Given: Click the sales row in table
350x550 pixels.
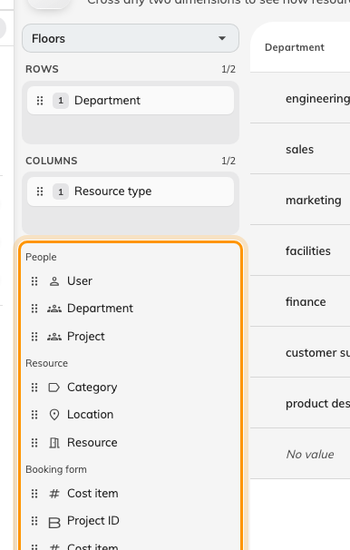Looking at the screenshot, I should tap(300, 149).
